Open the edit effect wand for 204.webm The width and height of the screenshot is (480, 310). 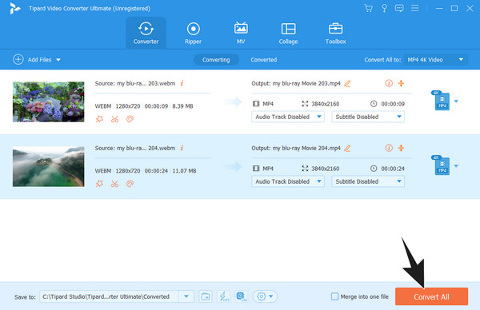99,184
